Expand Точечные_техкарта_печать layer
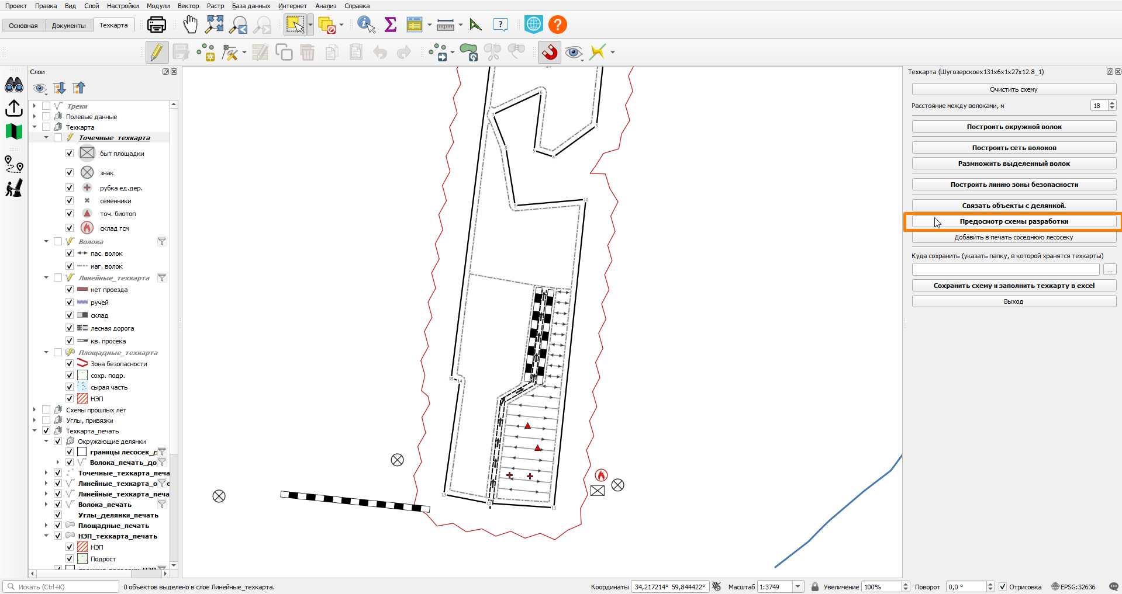 click(x=46, y=473)
